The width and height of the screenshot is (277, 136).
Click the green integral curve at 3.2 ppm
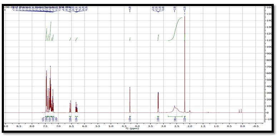point(158,37)
